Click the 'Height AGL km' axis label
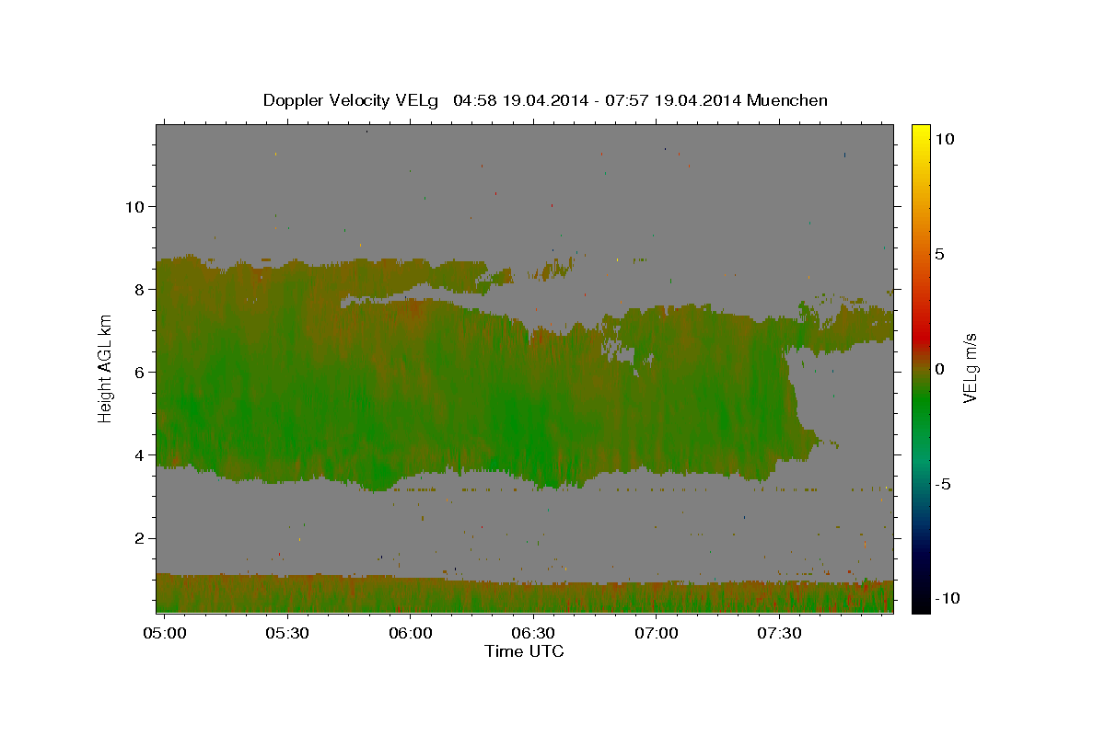The height and width of the screenshot is (736, 1105). [x=106, y=369]
